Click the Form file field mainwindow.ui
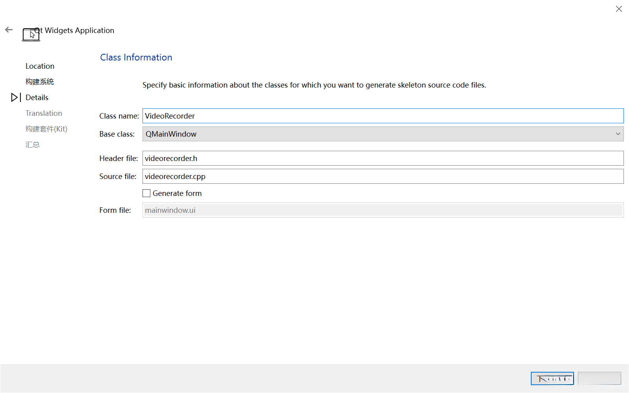629x393 pixels. point(383,210)
